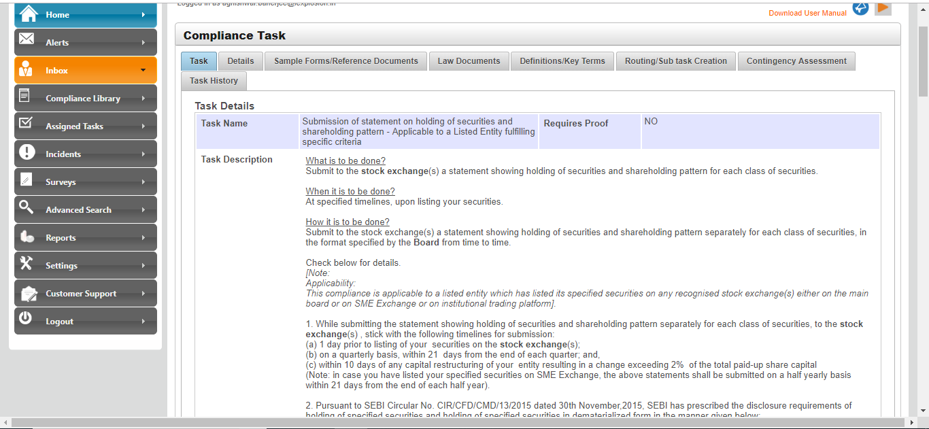The height and width of the screenshot is (429, 929).
Task: Expand the Incidents menu arrow
Action: (143, 154)
